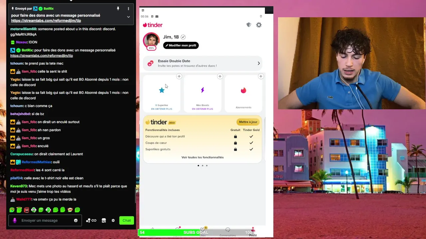Viewport: 426px width, 239px height.
Task: Click EN OBTENIR PLUS under Superlike
Action: pyautogui.click(x=162, y=109)
